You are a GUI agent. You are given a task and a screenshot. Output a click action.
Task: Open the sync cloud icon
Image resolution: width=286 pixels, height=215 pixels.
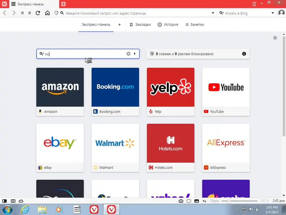pos(21,201)
